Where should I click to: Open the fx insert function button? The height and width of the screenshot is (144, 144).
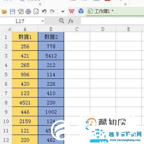(x=71, y=21)
